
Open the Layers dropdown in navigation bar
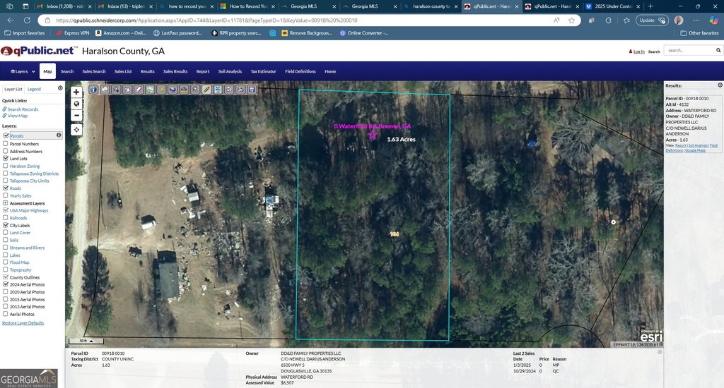click(21, 71)
